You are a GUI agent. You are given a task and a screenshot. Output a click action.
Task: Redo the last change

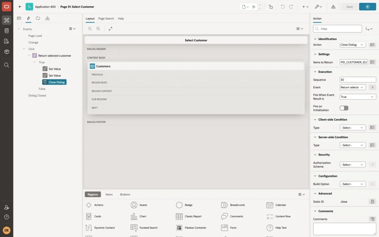(291, 7)
